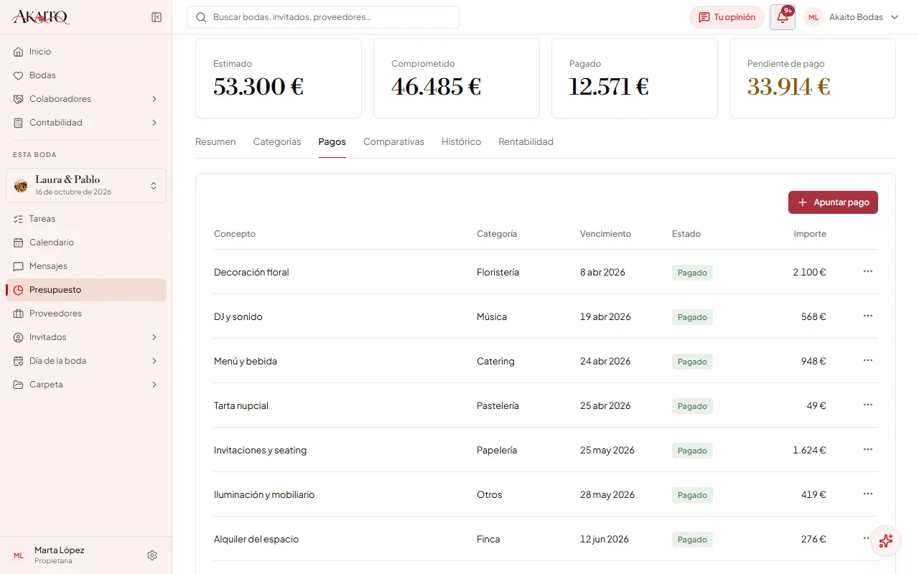This screenshot has width=919, height=574.
Task: Expand Día de la boda submenu
Action: 86,361
